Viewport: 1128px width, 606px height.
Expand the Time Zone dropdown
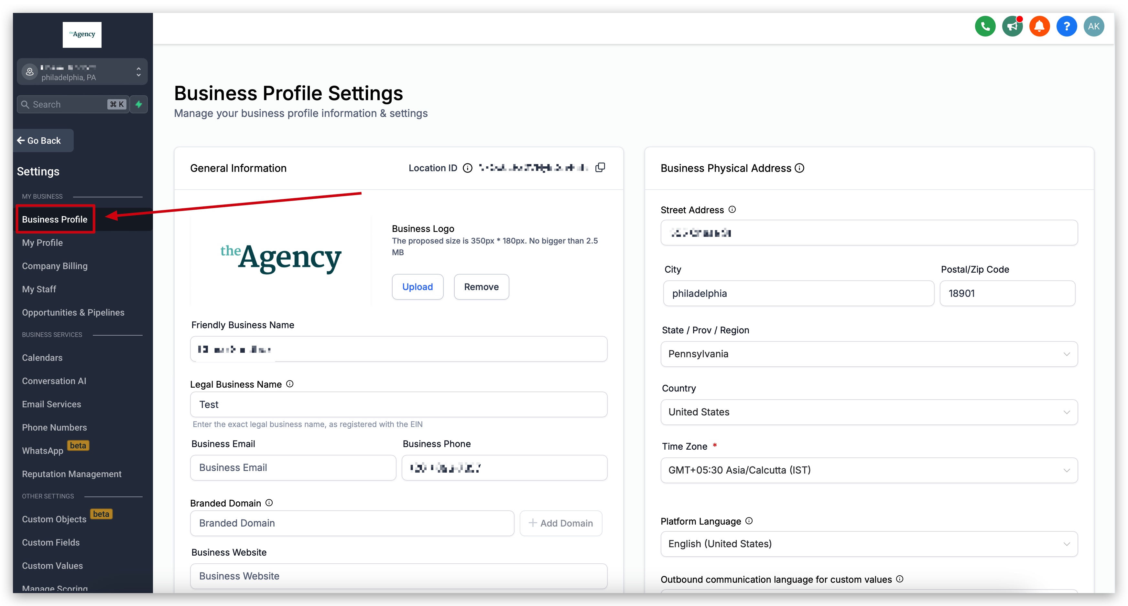(869, 470)
